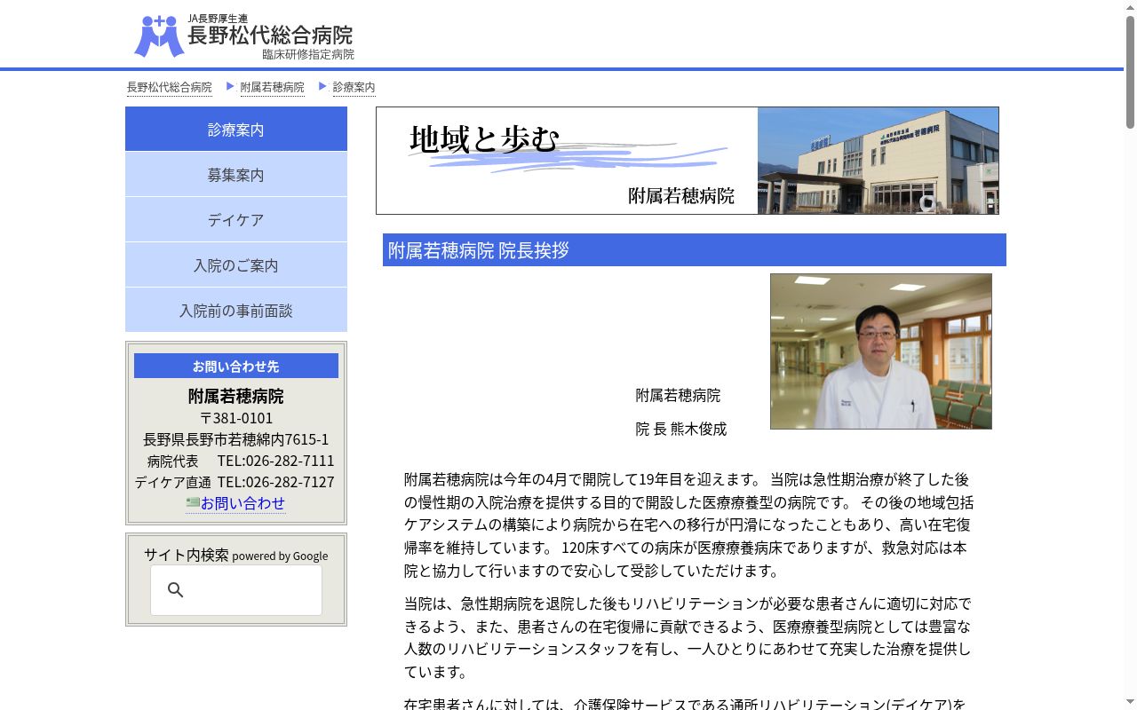Click the bold 附属若穂病院 contact name

point(236,396)
